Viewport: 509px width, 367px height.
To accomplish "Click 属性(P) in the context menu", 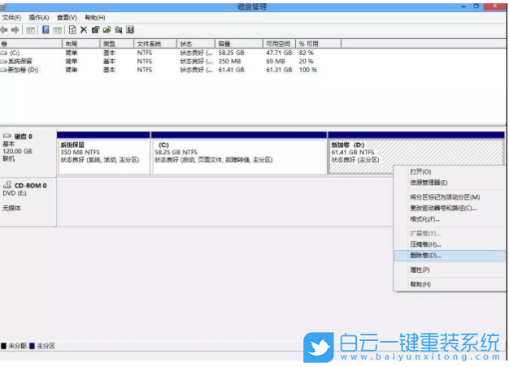I will [420, 270].
